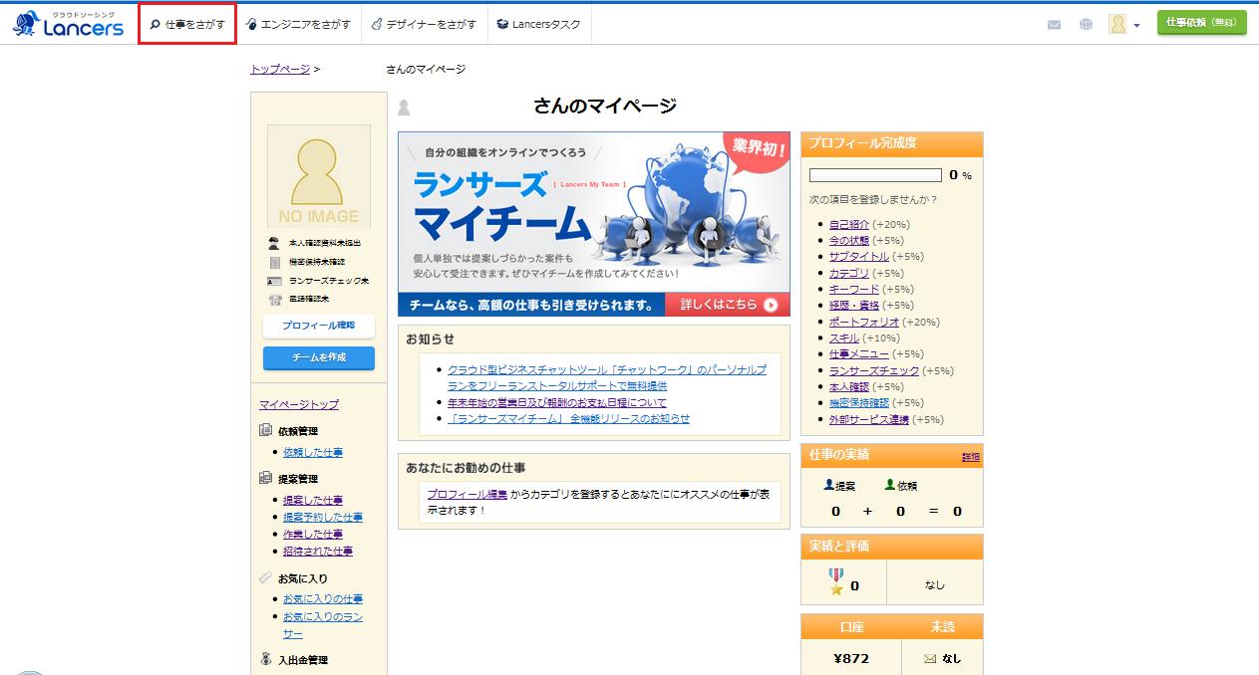
Task: Click the 依頼 person icon in 仕事の実績
Action: pos(890,485)
